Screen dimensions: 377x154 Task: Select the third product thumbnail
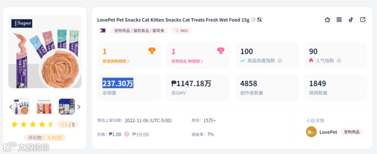(67, 107)
